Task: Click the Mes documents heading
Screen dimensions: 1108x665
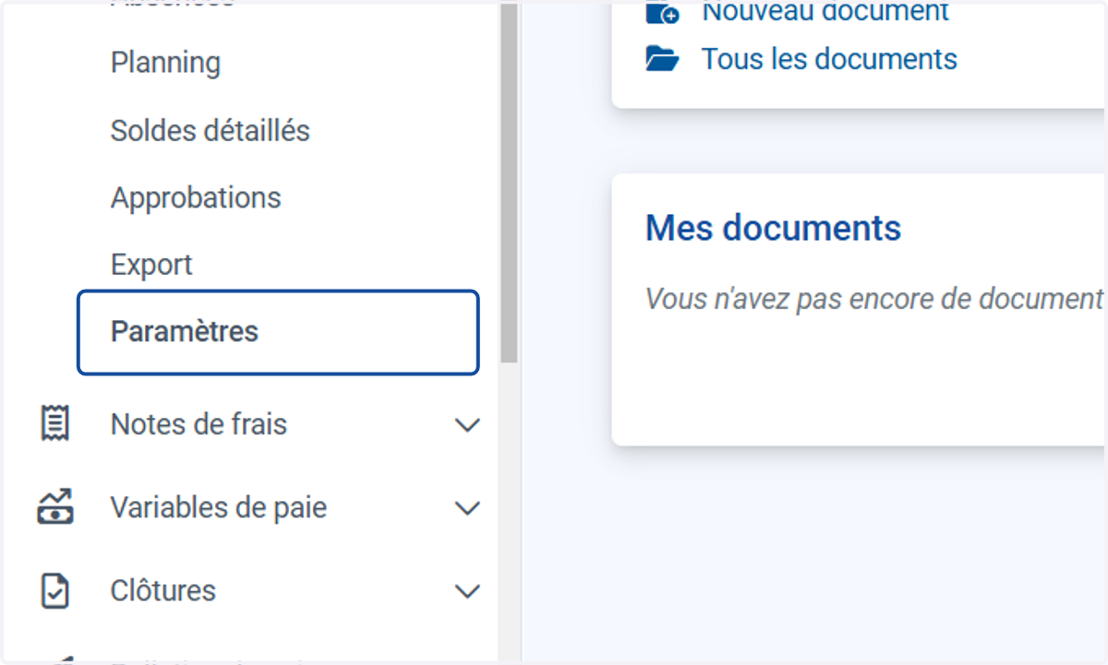Action: 773,227
